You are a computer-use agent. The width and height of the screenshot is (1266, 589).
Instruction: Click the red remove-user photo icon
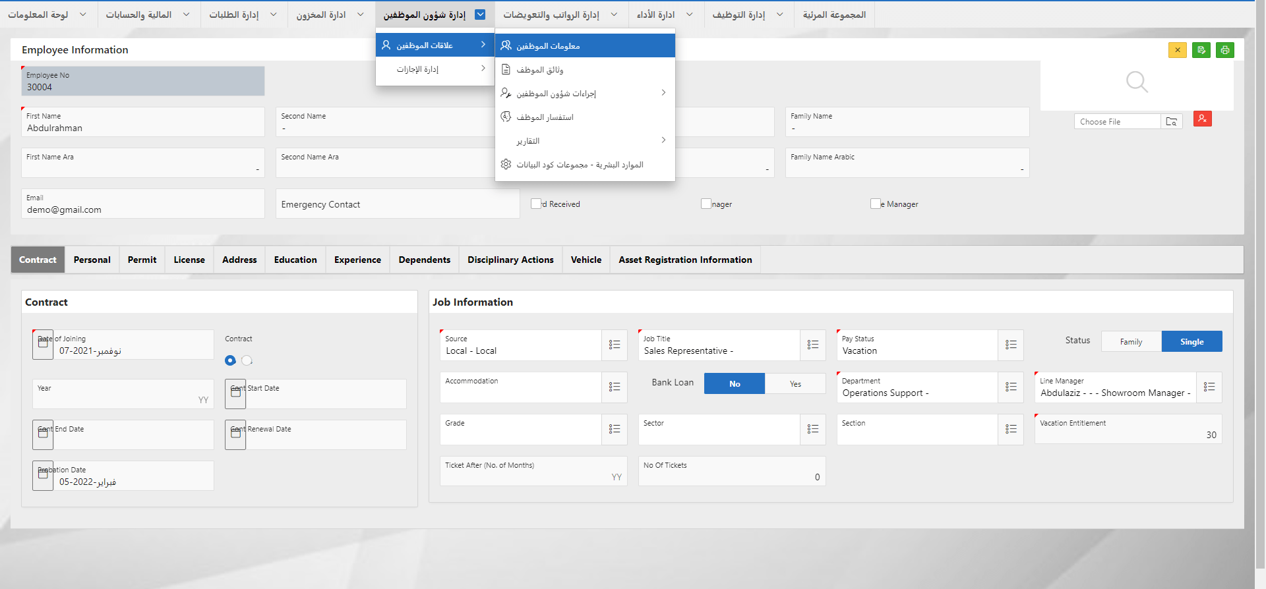click(x=1202, y=119)
